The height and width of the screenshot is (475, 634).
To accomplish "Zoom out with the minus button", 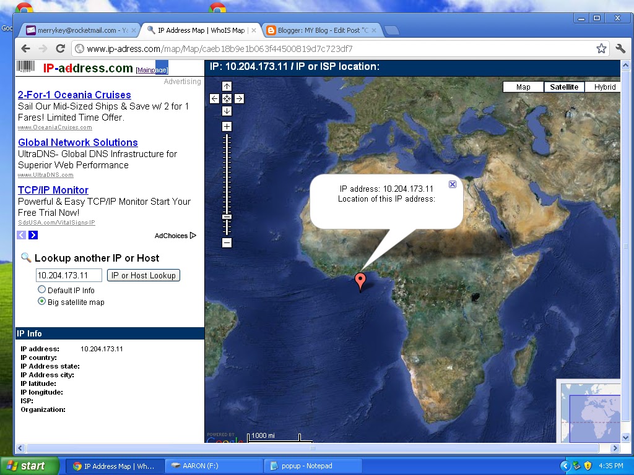I will (227, 242).
